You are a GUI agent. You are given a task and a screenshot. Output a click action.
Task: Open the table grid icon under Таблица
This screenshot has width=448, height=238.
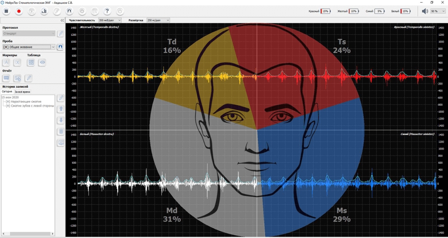31,63
